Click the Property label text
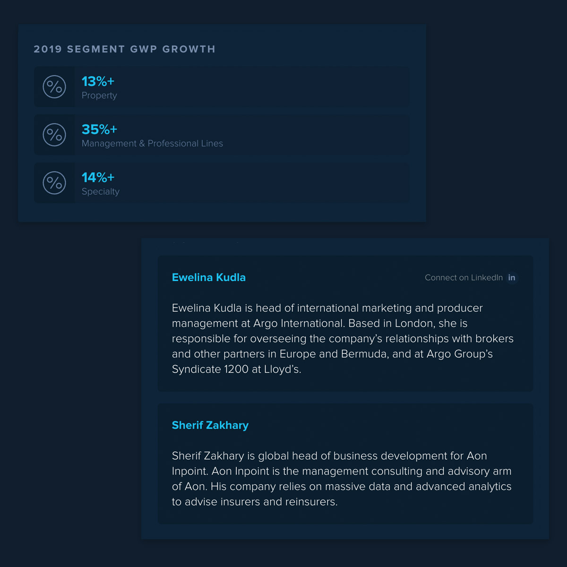The width and height of the screenshot is (567, 567). click(99, 95)
